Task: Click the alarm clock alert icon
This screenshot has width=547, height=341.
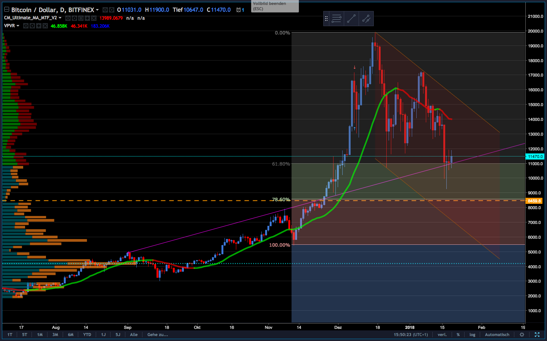Action: tap(239, 10)
